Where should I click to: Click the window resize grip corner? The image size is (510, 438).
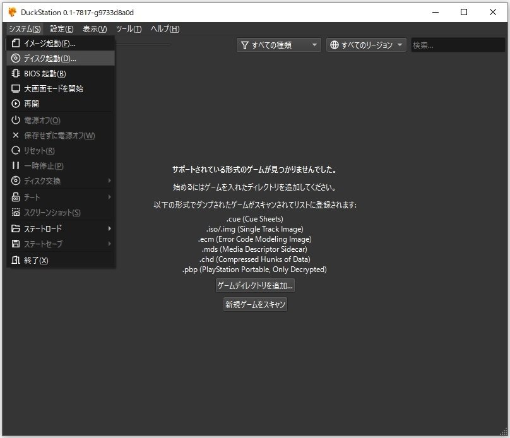504,432
